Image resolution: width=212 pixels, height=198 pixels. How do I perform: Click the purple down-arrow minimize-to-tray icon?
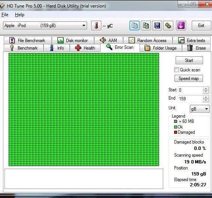[181, 26]
